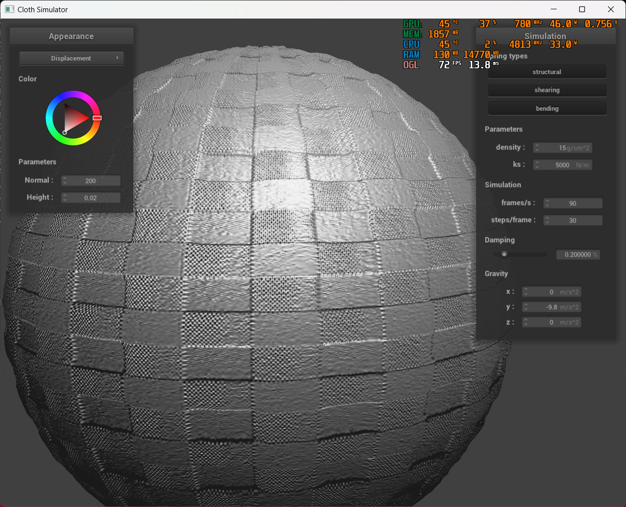Click the gravity x value field
This screenshot has height=507, width=626.
click(551, 292)
